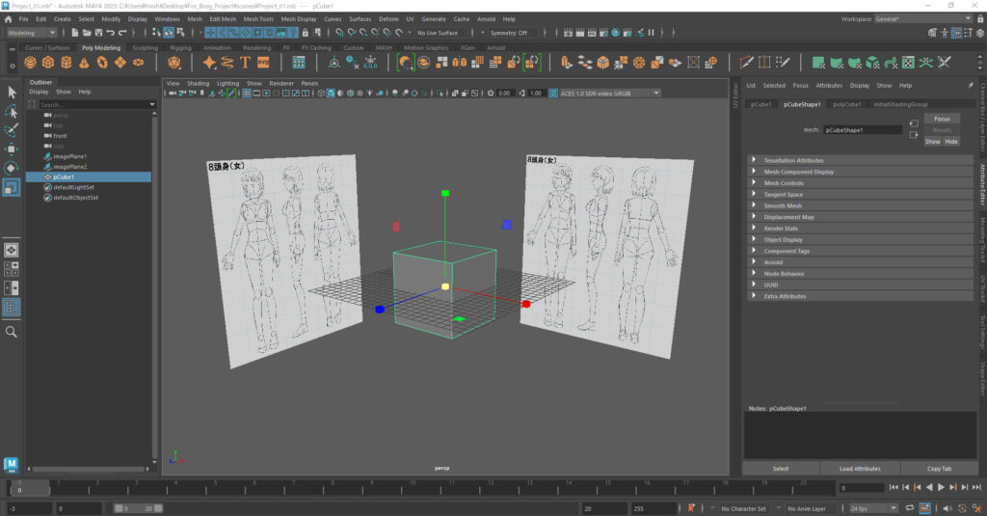Open the viewport Shading menu
The image size is (987, 516).
198,83
